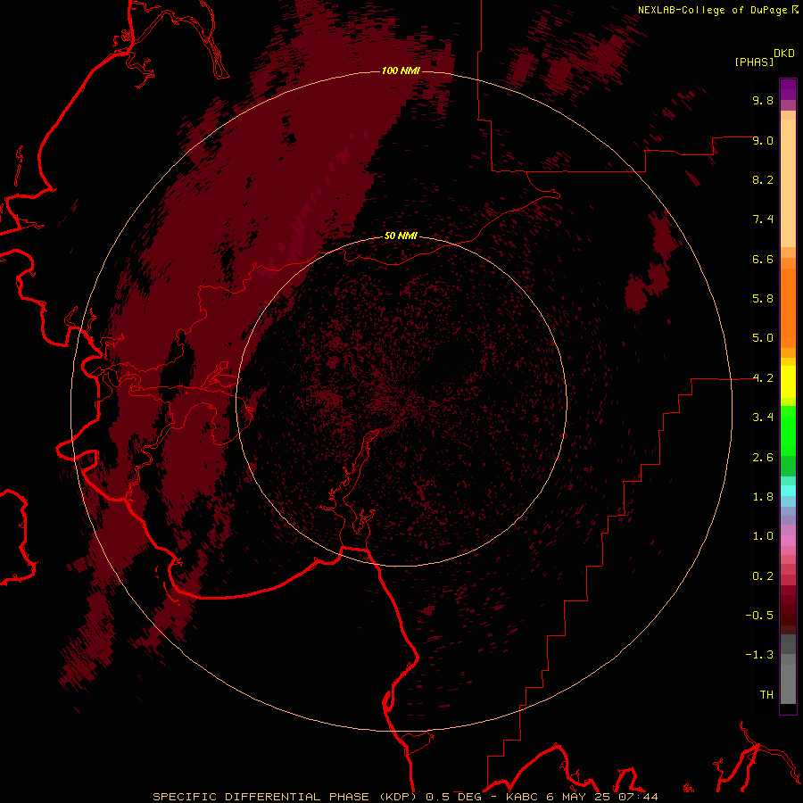This screenshot has width=803, height=803.
Task: Click the 9.8 value on the scale
Action: point(763,100)
